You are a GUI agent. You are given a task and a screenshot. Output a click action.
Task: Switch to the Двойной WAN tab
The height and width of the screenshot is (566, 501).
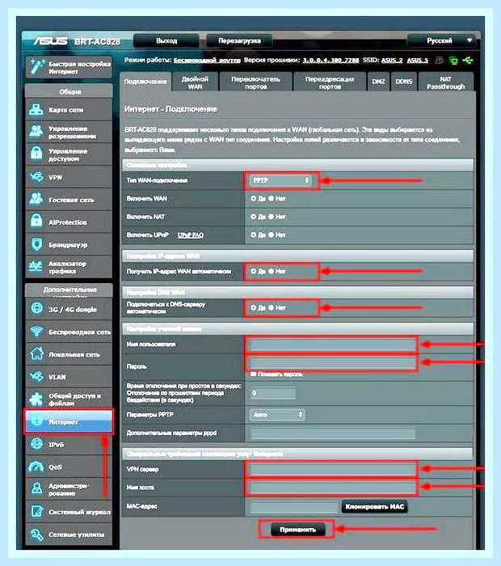[195, 82]
